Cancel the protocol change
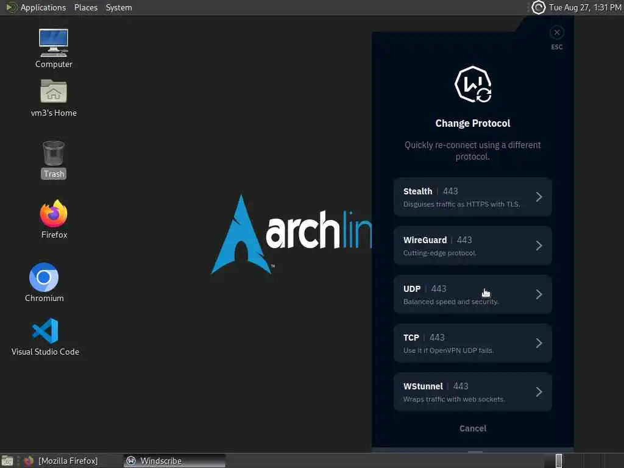The height and width of the screenshot is (468, 624). [x=473, y=428]
